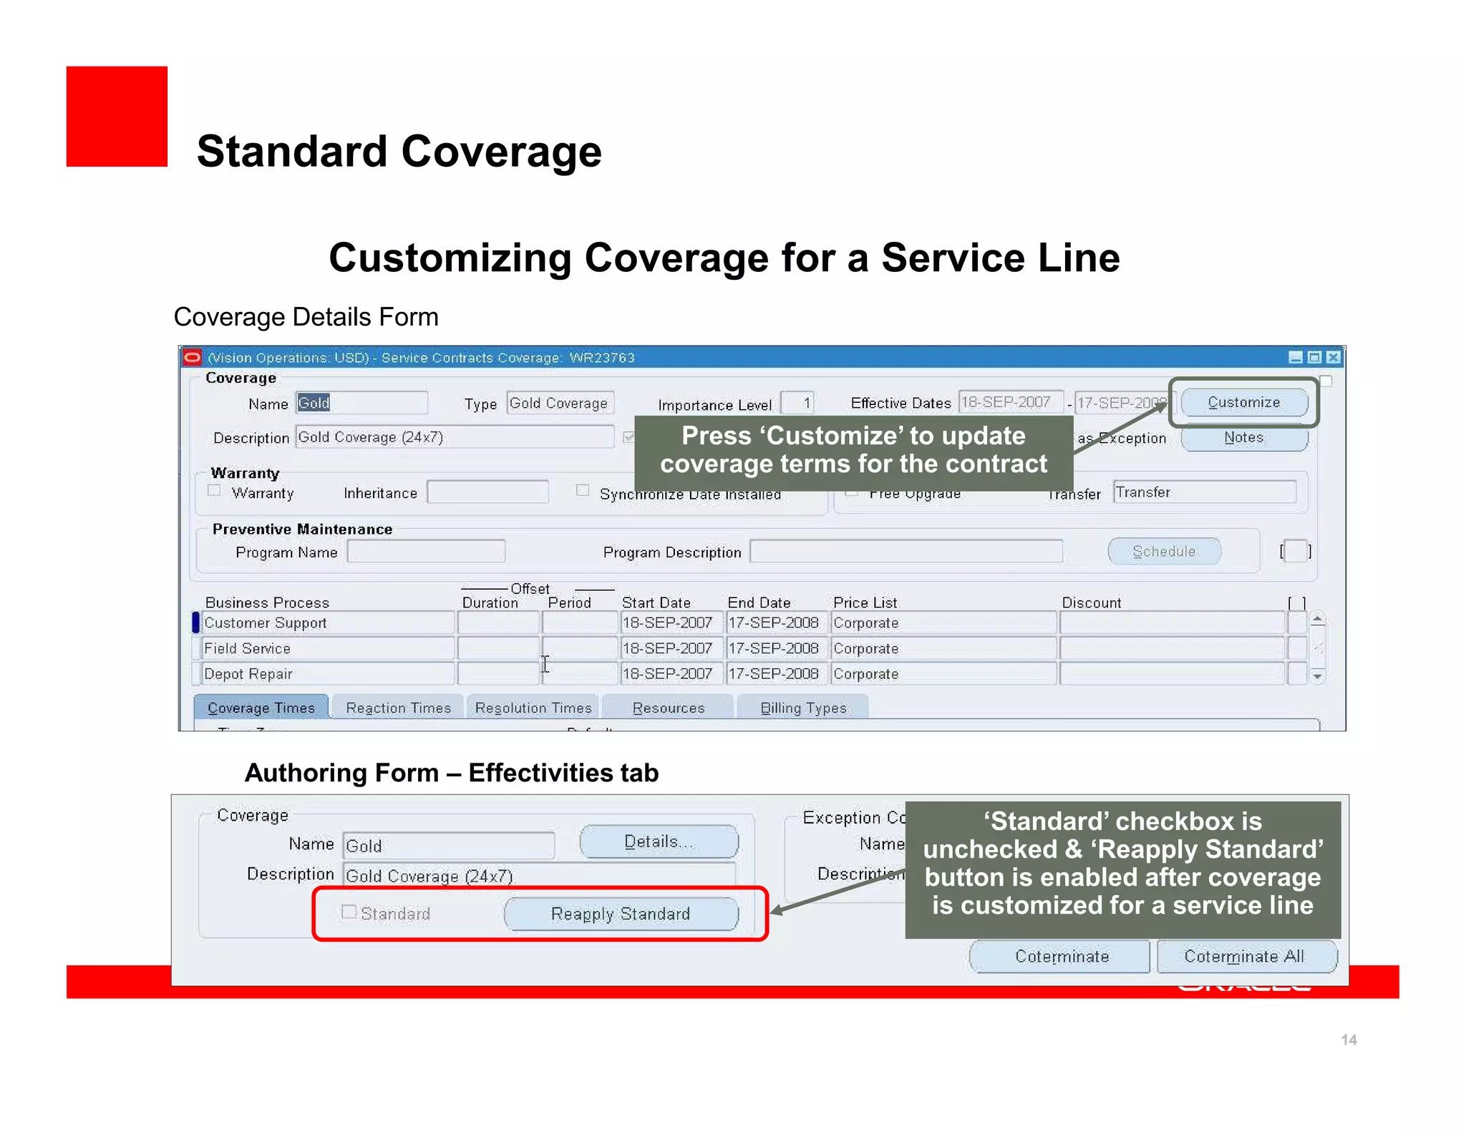Image resolution: width=1466 pixels, height=1132 pixels.
Task: Click the Customer Support Offset Duration field
Action: coord(498,623)
